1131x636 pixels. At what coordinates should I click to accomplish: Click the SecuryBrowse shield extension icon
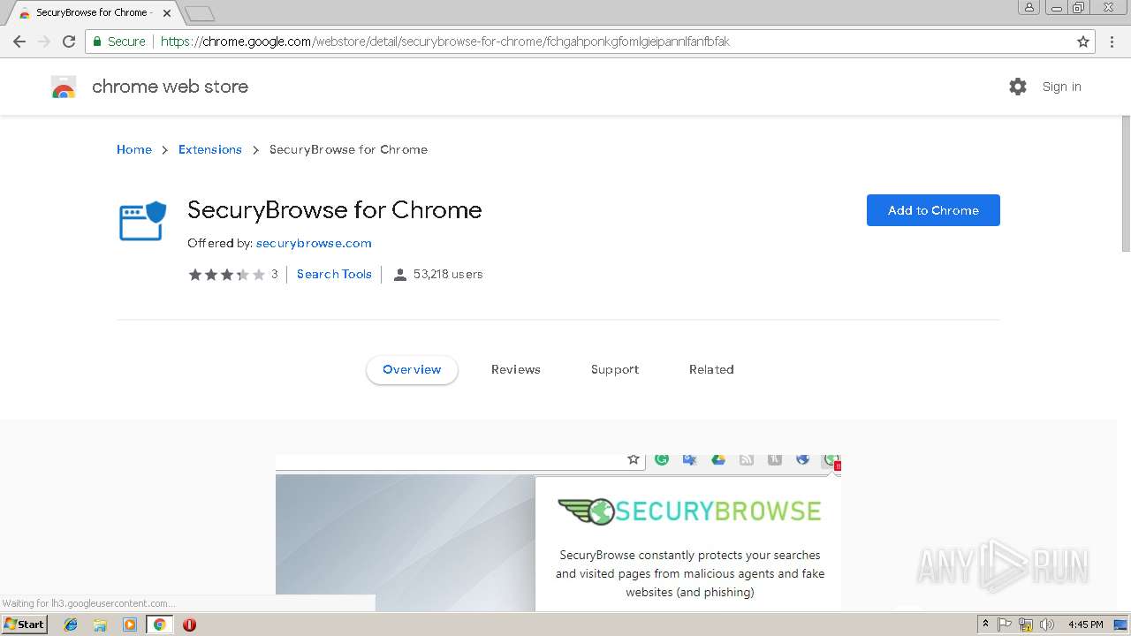click(x=143, y=221)
